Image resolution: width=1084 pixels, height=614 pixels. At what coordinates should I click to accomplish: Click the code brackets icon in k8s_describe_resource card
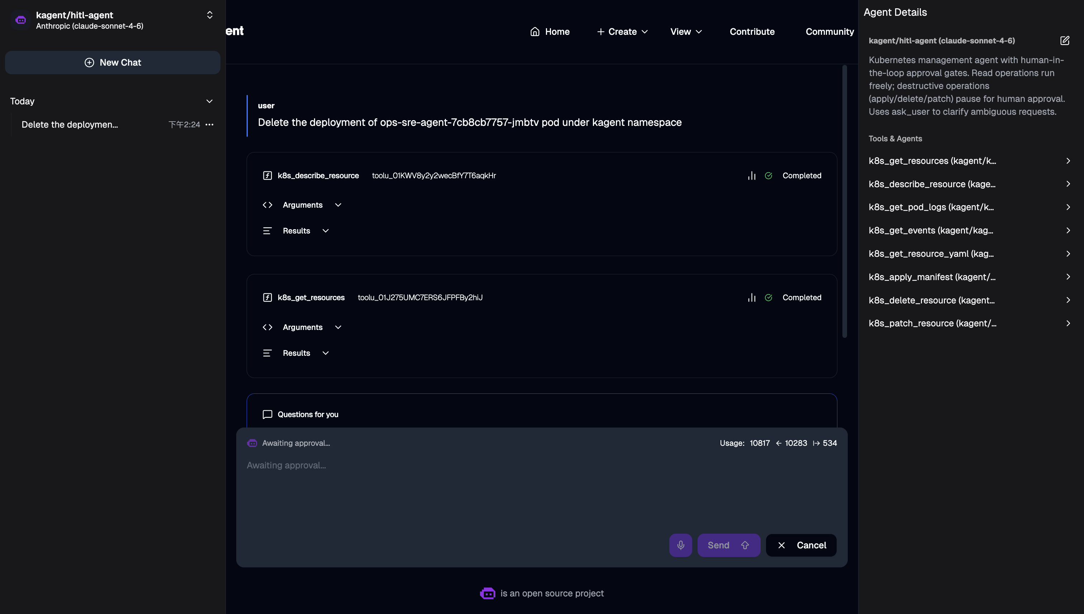pos(267,205)
